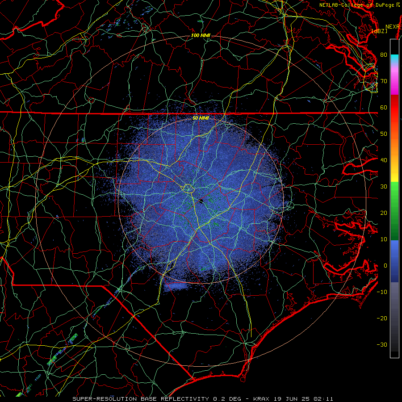Select the -30 value on the dBZ scale
This screenshot has height=402, width=402.
click(x=382, y=345)
